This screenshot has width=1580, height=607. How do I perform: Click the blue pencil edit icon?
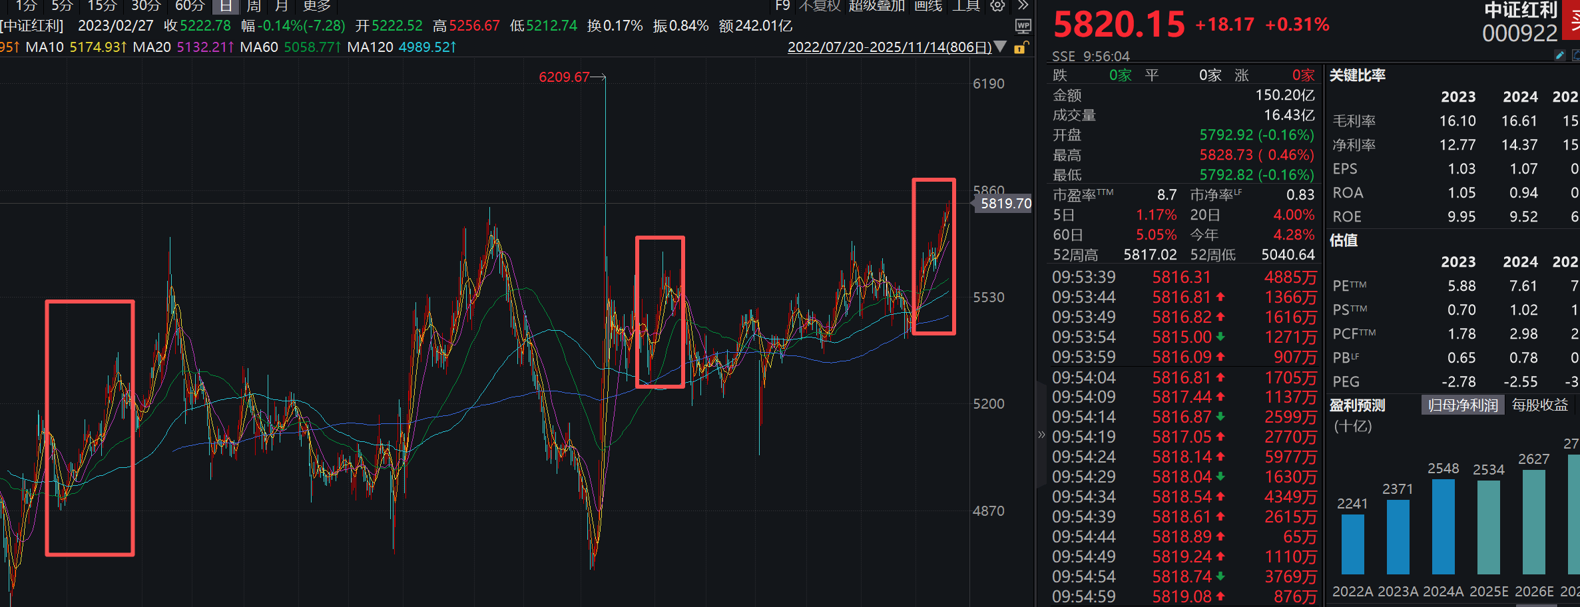coord(1559,55)
